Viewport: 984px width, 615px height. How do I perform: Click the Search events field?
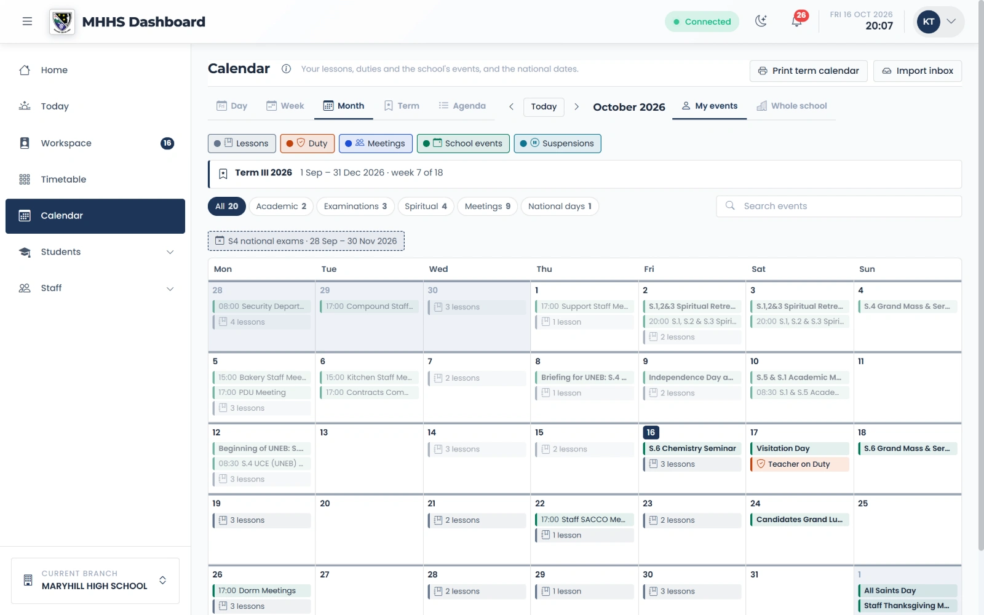point(839,206)
